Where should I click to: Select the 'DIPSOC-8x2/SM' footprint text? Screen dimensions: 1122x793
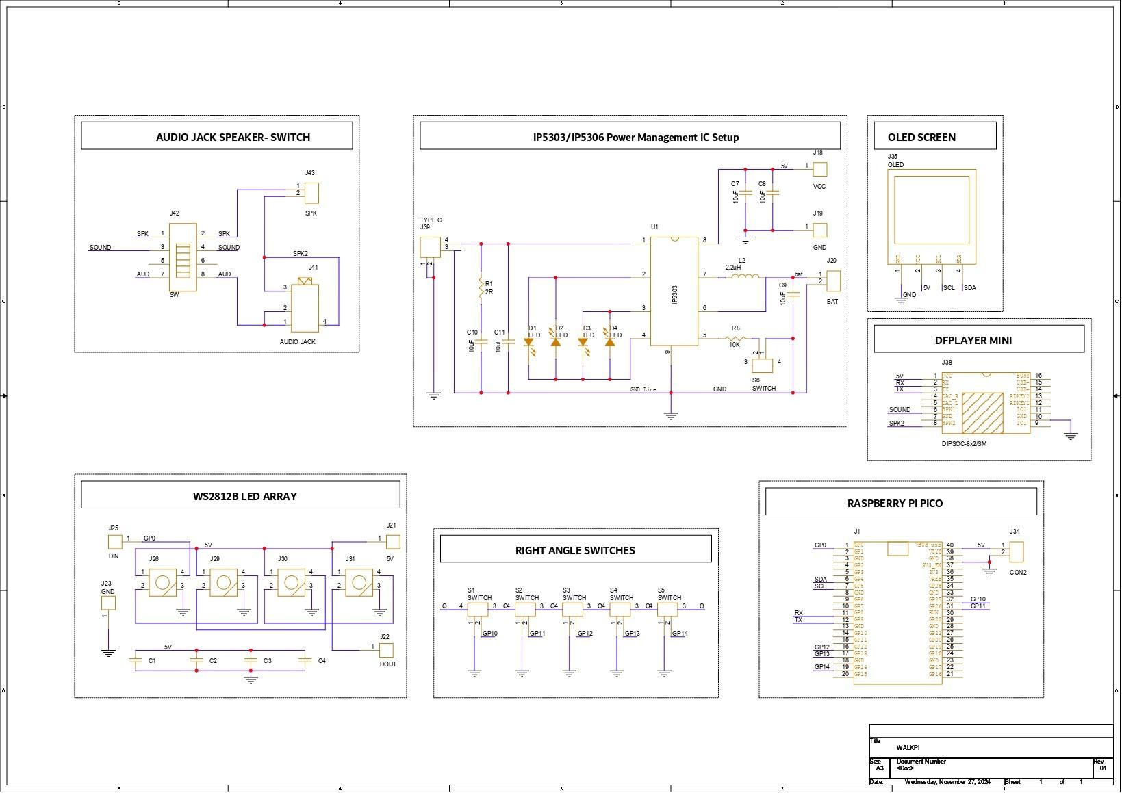coord(964,443)
